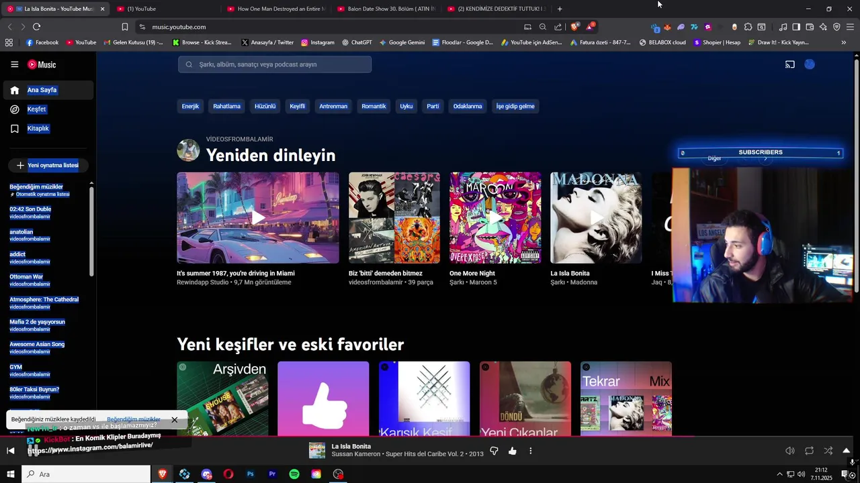The image size is (860, 483).
Task: Select the Antrenman mood chip
Action: [x=333, y=106]
